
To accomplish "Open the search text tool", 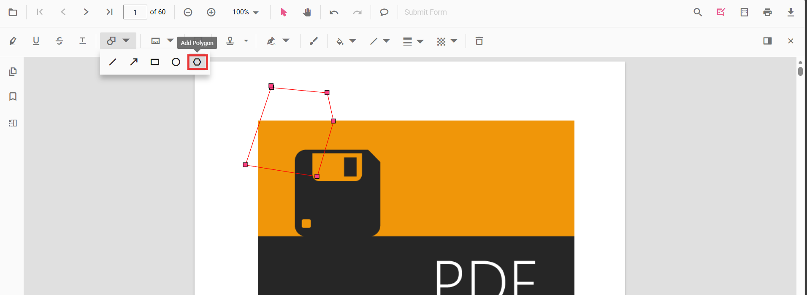I will pyautogui.click(x=698, y=12).
